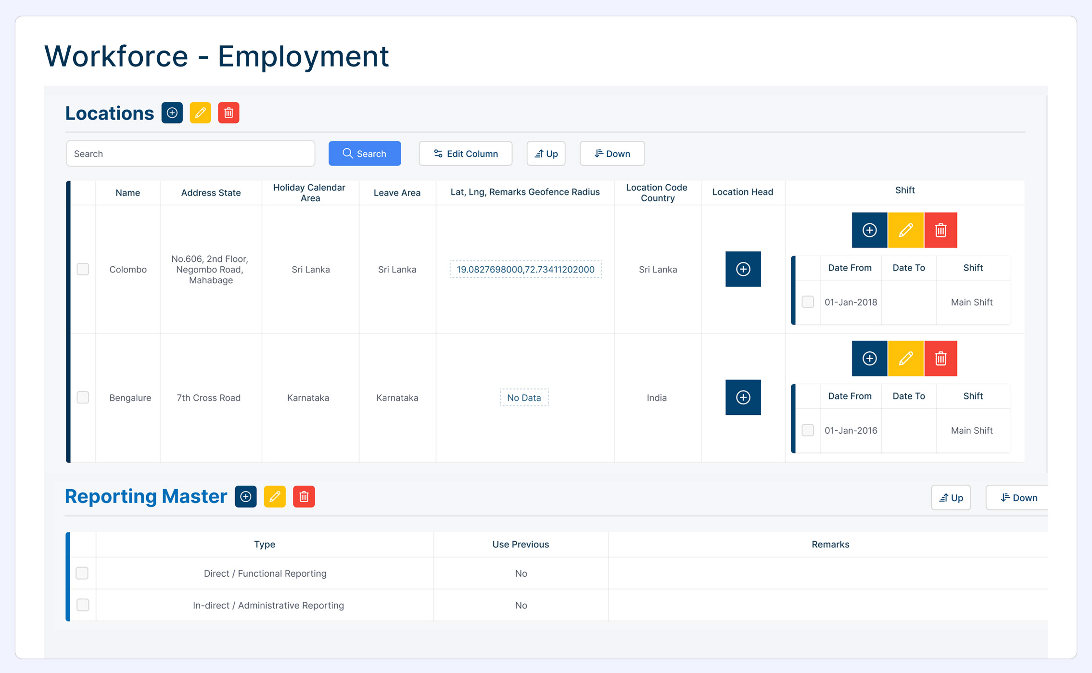1092x673 pixels.
Task: Add a shift for the Colombo row
Action: pos(869,230)
